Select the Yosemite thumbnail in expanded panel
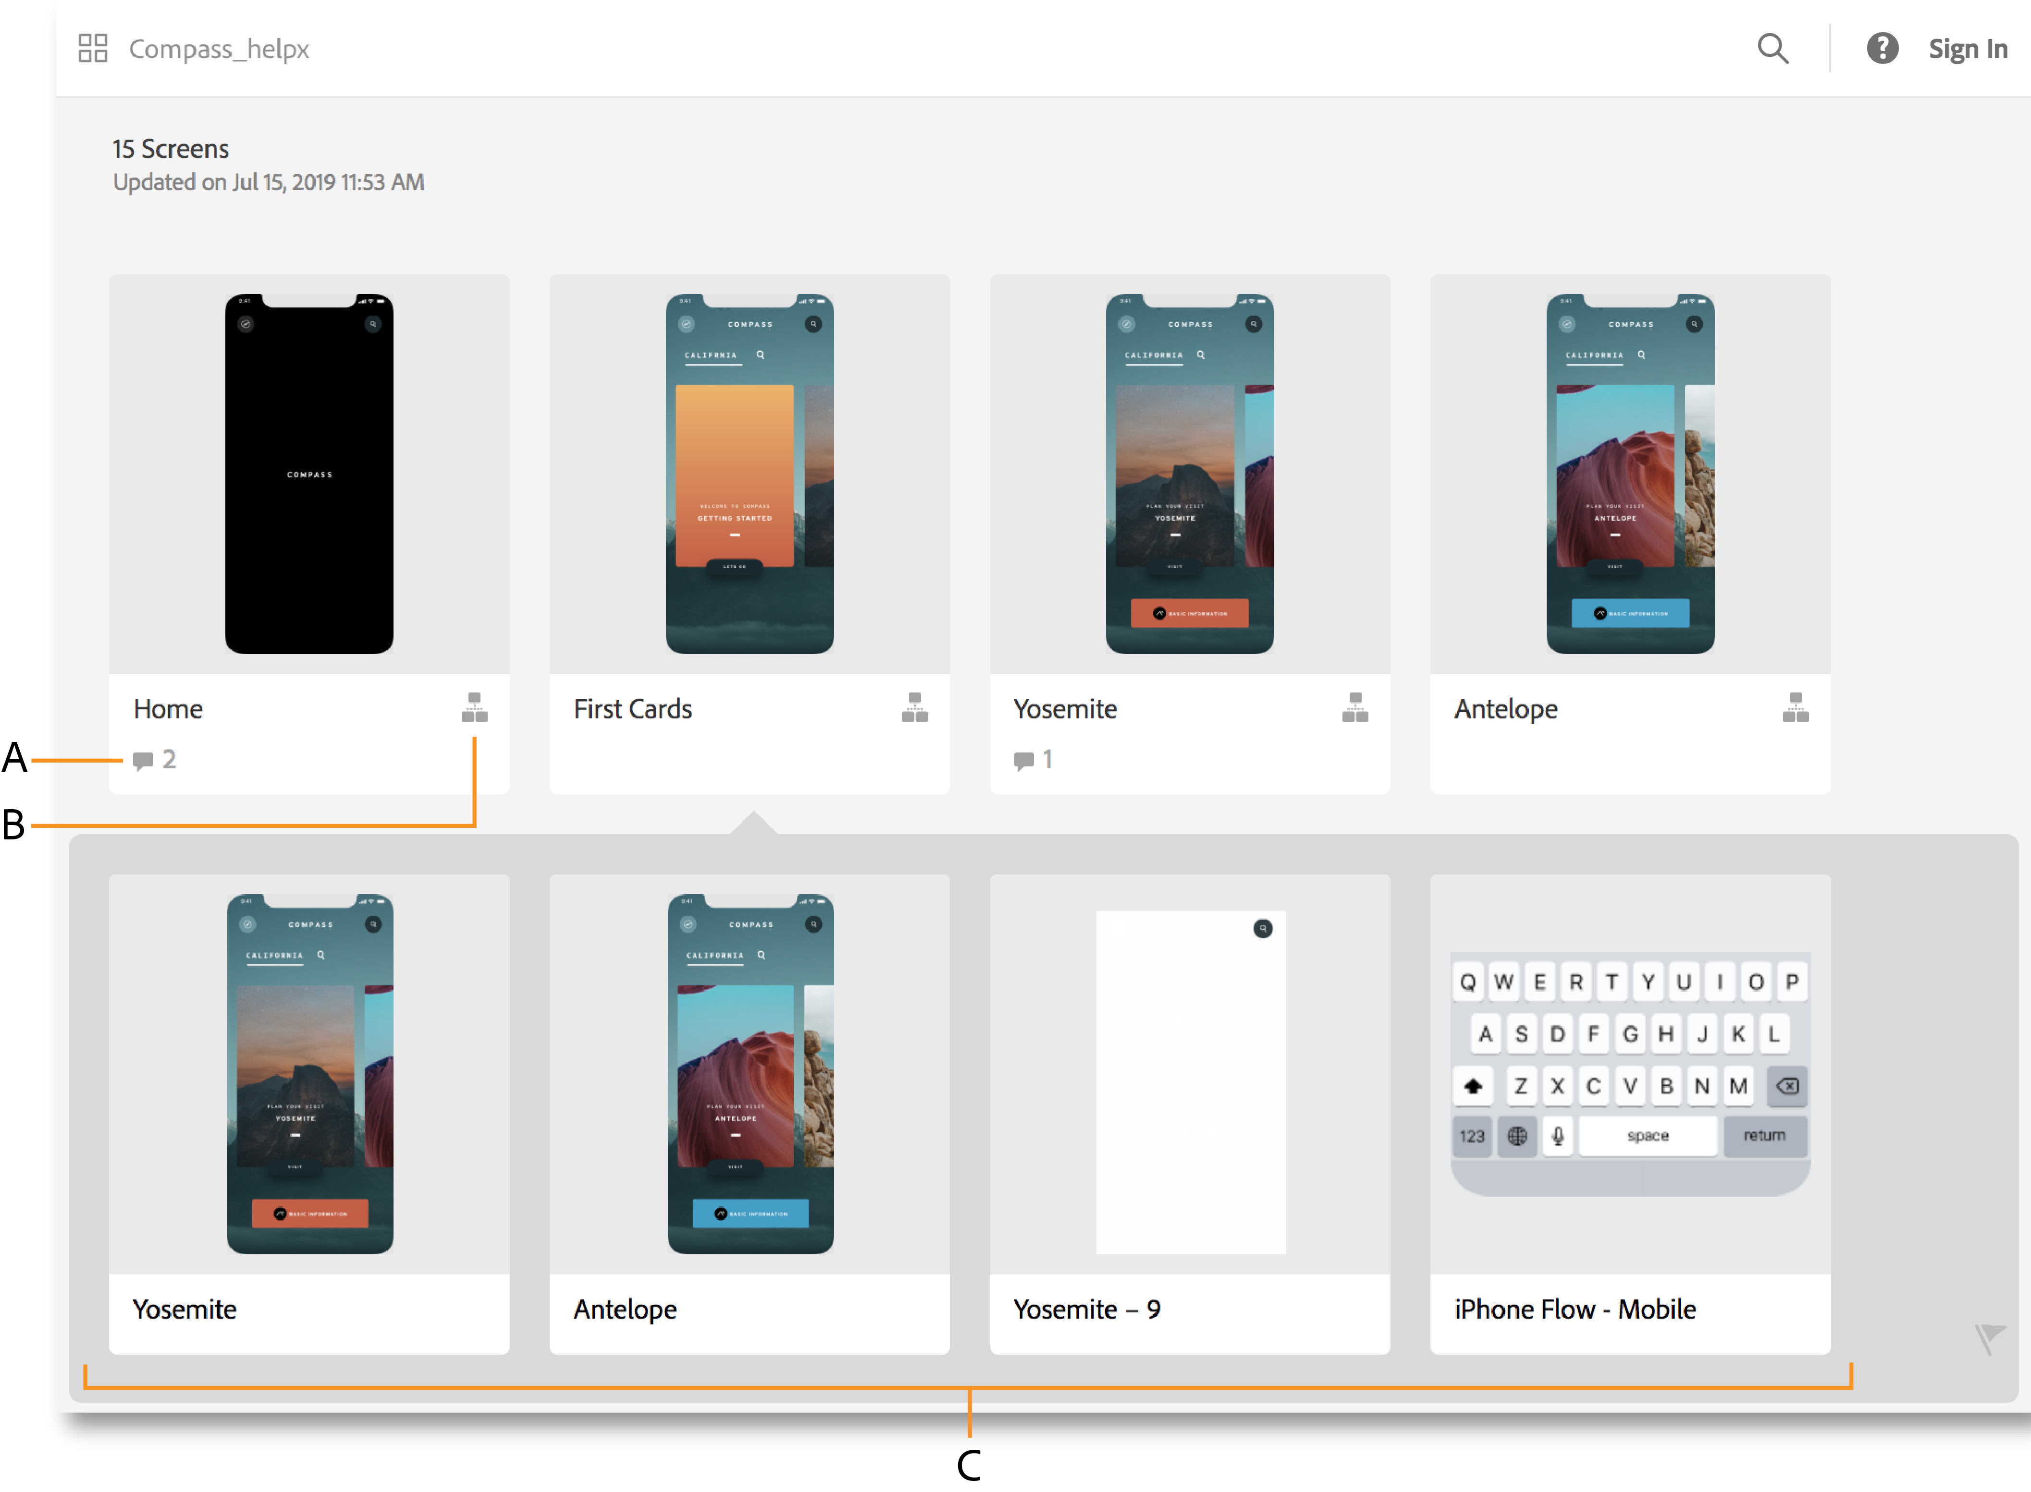This screenshot has height=1492, width=2031. pyautogui.click(x=309, y=1073)
